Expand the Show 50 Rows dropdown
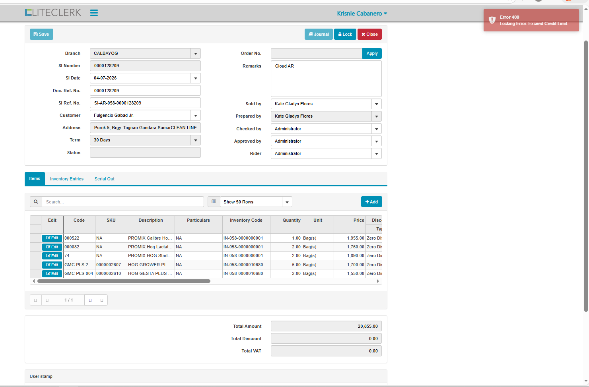 click(287, 202)
